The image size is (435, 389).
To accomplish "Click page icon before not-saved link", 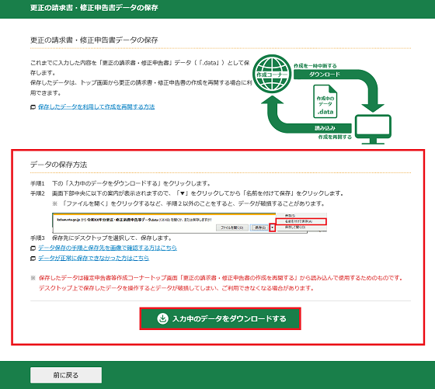I will click(33, 259).
